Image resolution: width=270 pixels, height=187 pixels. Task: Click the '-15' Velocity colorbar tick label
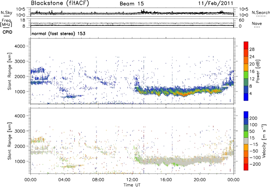pos(253,144)
